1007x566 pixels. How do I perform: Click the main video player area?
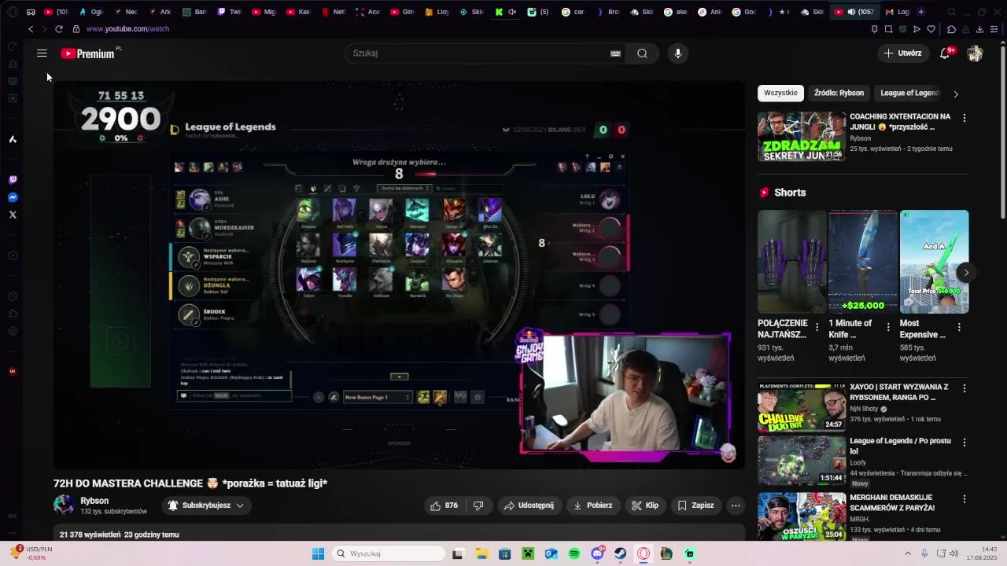pos(399,274)
